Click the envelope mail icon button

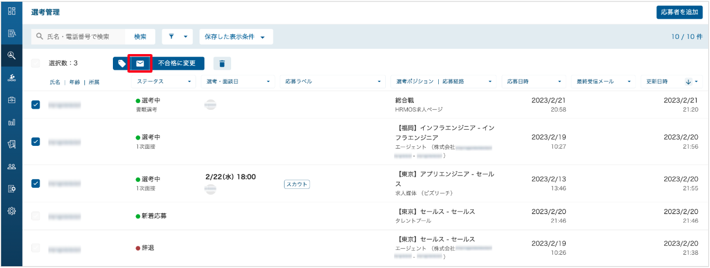[140, 63]
